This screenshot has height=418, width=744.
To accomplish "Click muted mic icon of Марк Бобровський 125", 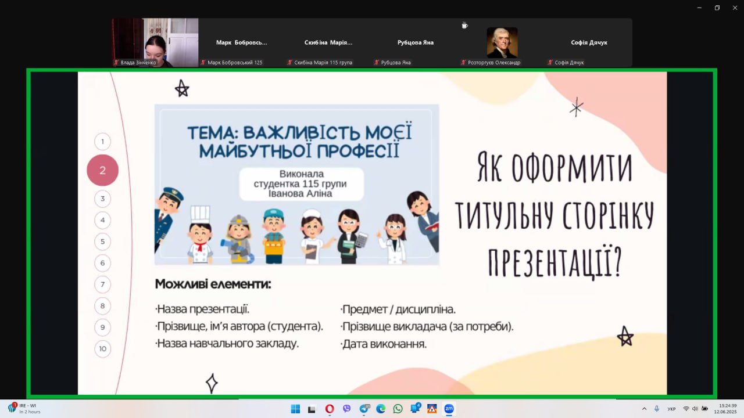I will pyautogui.click(x=203, y=62).
